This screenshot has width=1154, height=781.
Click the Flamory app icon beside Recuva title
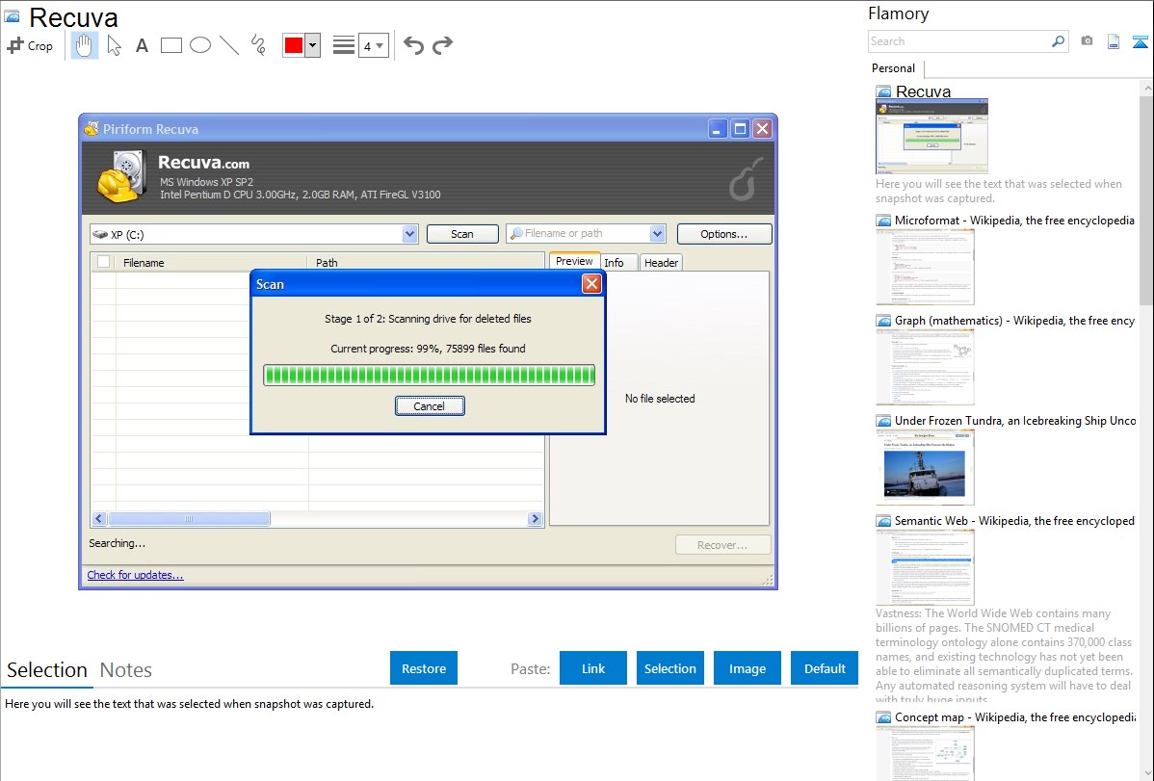tap(12, 17)
